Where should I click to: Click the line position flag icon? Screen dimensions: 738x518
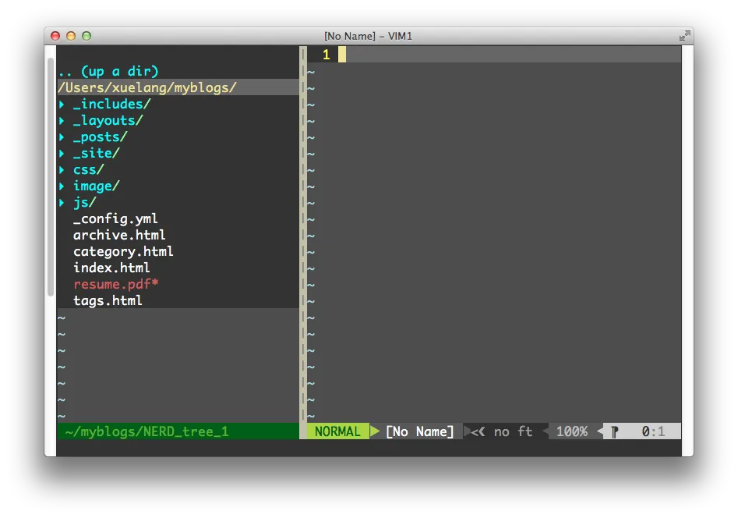614,431
